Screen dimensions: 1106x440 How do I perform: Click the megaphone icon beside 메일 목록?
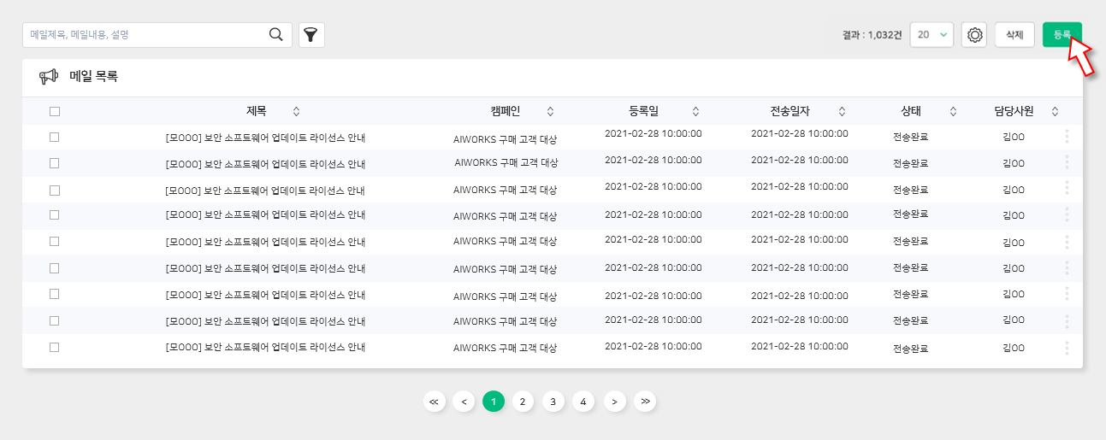click(49, 77)
